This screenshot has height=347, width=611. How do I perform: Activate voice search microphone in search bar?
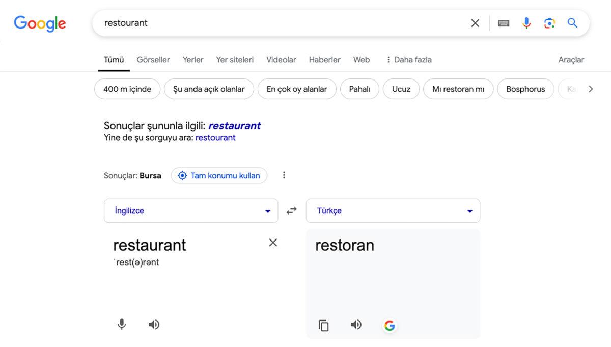[526, 22]
